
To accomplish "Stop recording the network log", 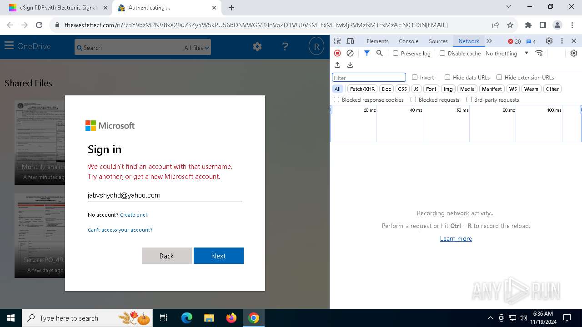I will 337,53.
